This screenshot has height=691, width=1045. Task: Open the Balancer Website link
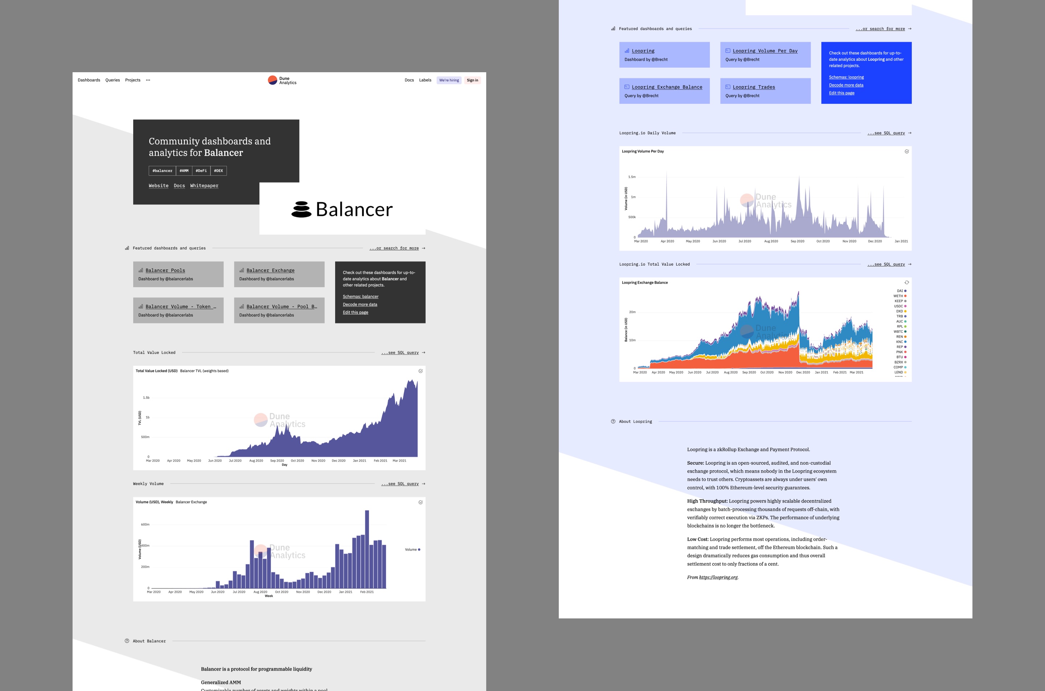point(159,185)
